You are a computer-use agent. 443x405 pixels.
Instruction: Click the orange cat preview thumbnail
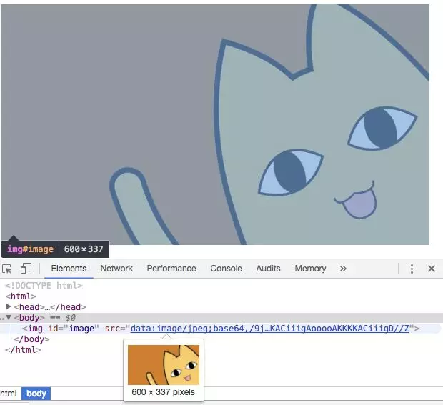pyautogui.click(x=163, y=365)
